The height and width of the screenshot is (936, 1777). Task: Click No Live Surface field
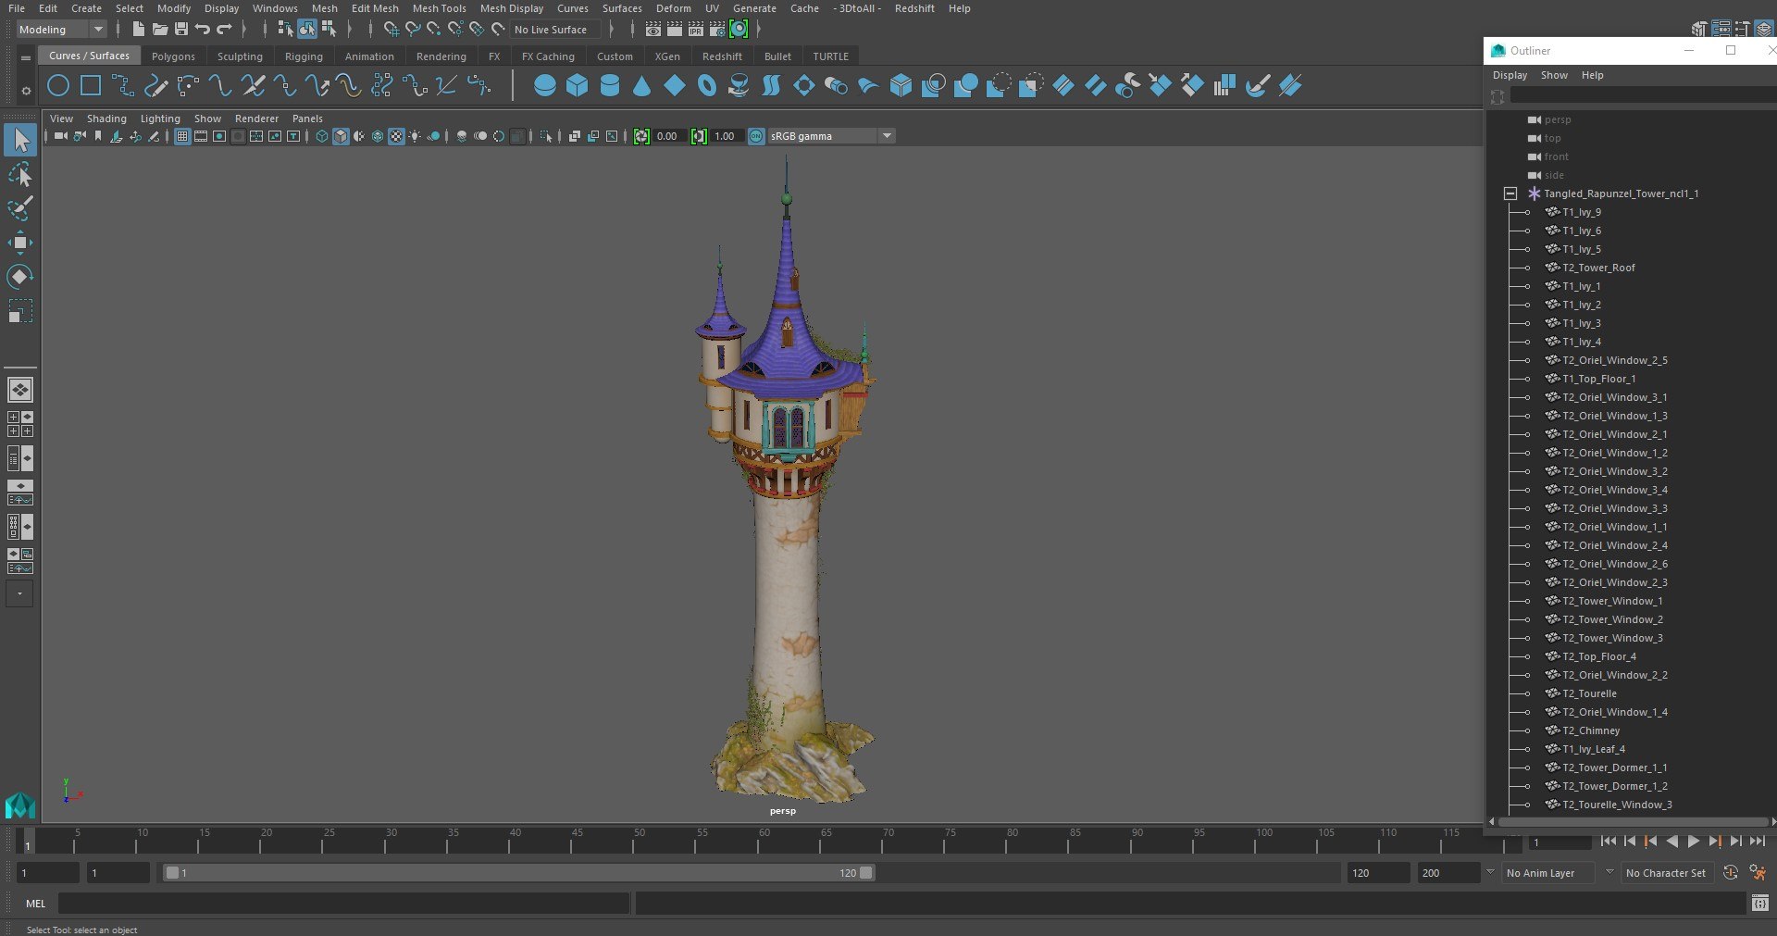coord(555,30)
